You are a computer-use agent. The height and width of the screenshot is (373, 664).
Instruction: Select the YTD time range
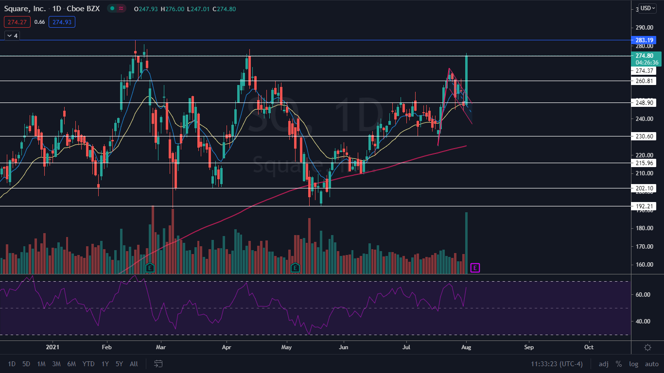[88, 364]
